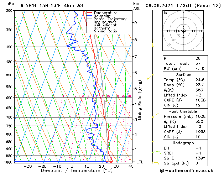Click the wind barb at 700 hPa
The image size is (224, 173).
155,115
